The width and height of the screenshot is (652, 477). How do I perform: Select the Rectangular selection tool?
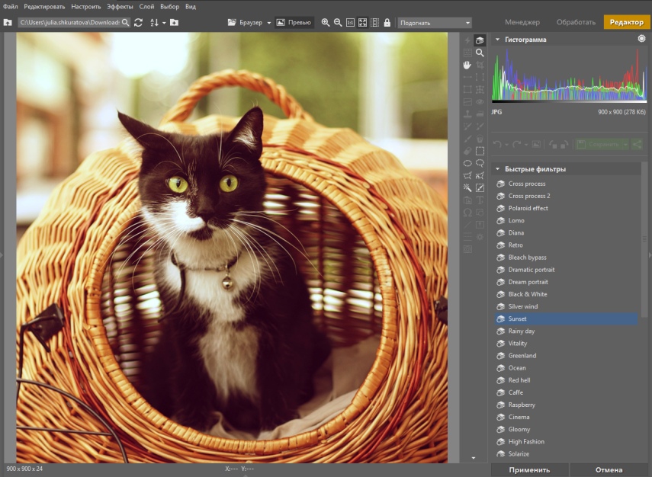click(480, 151)
